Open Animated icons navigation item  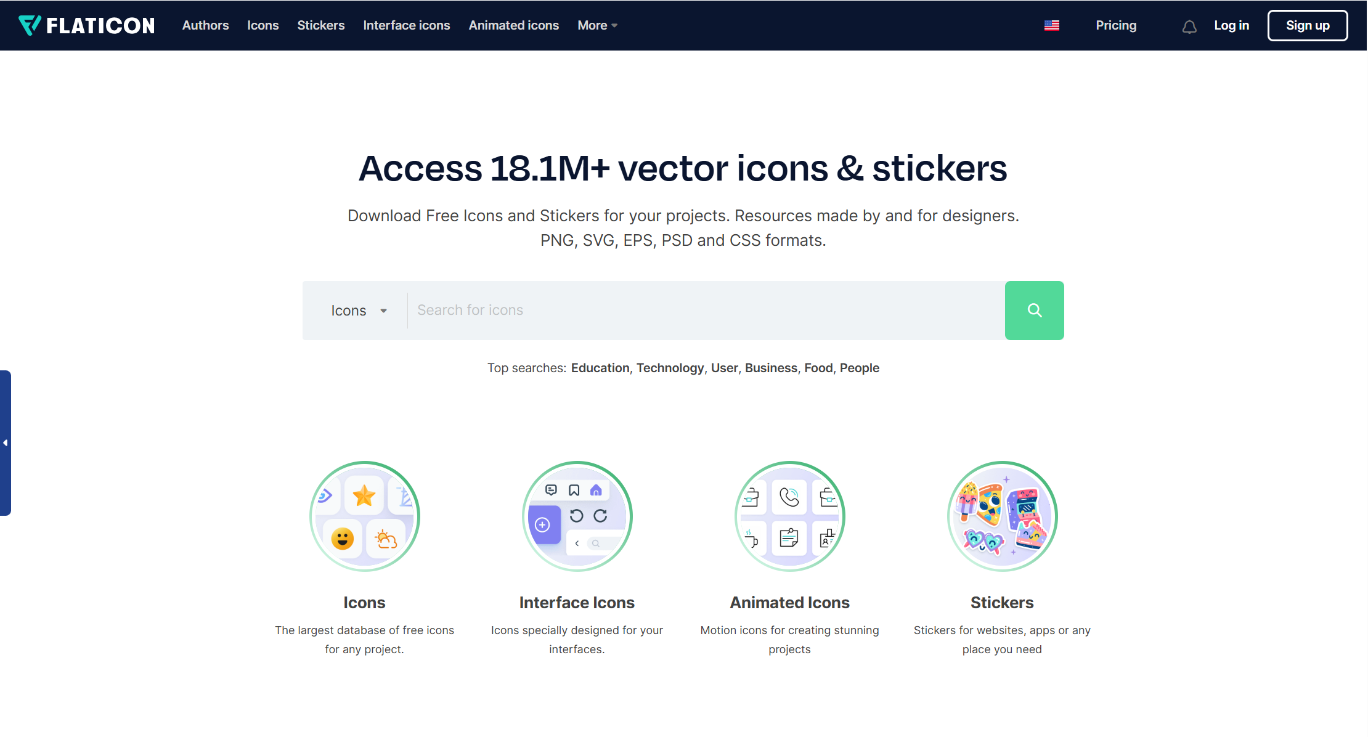(513, 25)
